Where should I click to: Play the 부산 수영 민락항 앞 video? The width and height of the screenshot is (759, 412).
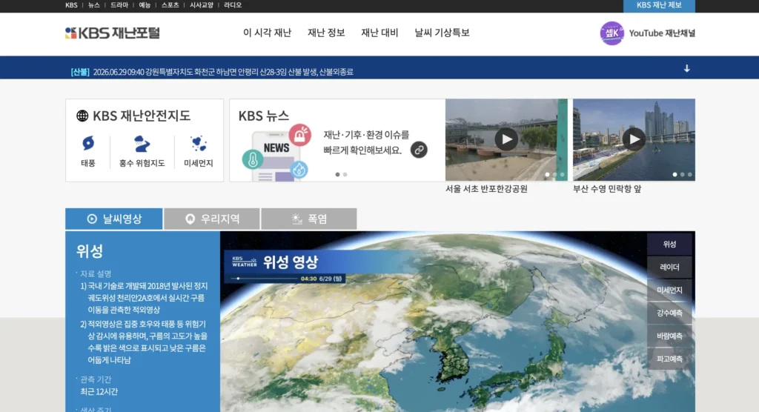634,140
